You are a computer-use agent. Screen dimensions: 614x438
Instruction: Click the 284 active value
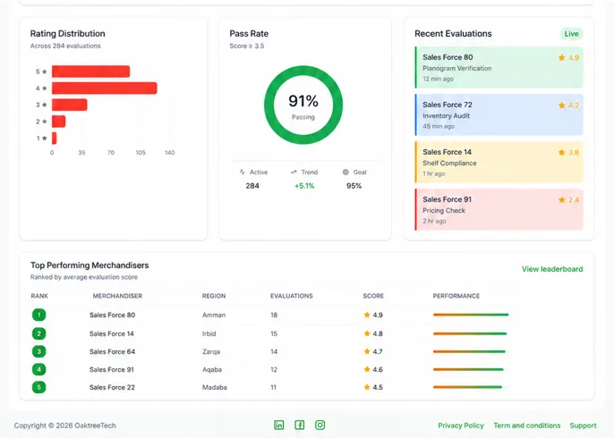click(252, 186)
